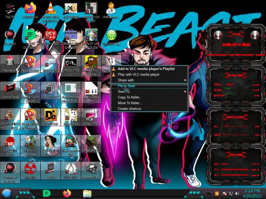Select the CollabVMB... monitor icon

[91, 117]
